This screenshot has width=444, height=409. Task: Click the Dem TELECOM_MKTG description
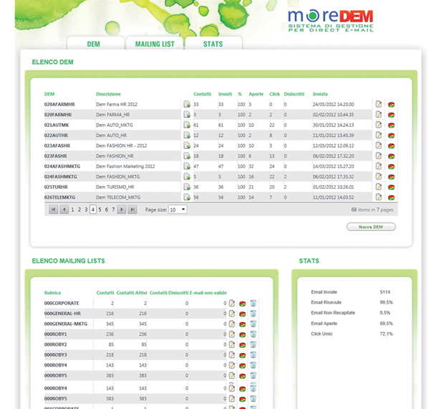coord(118,197)
